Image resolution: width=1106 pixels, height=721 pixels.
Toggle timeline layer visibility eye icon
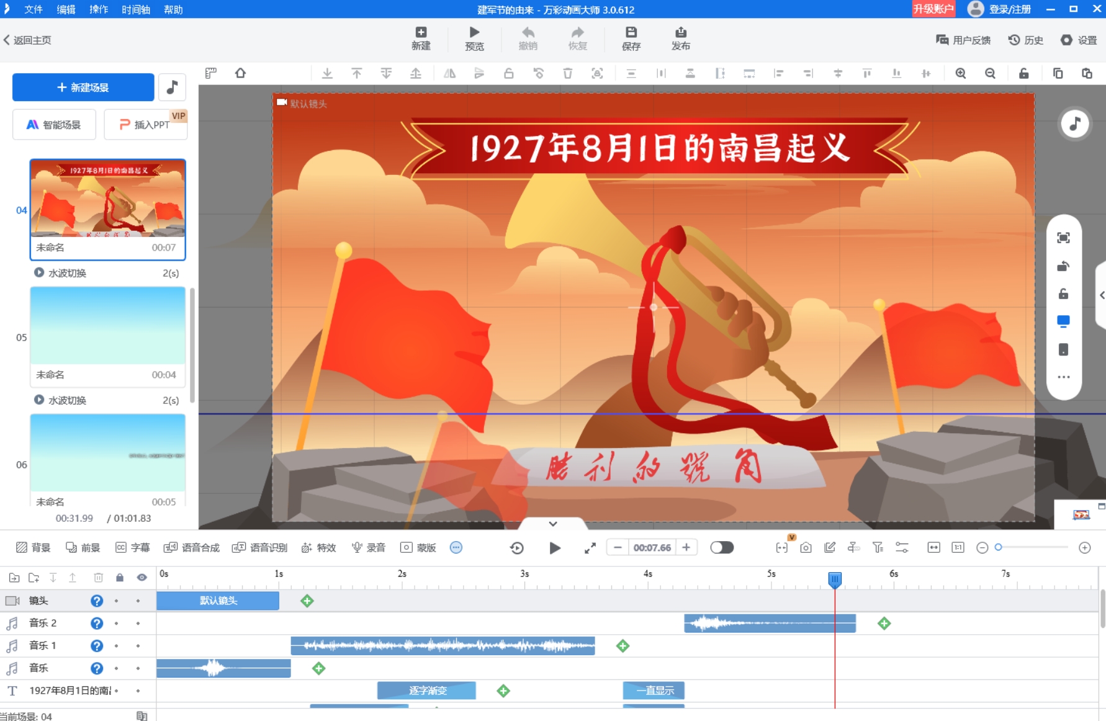(x=142, y=578)
